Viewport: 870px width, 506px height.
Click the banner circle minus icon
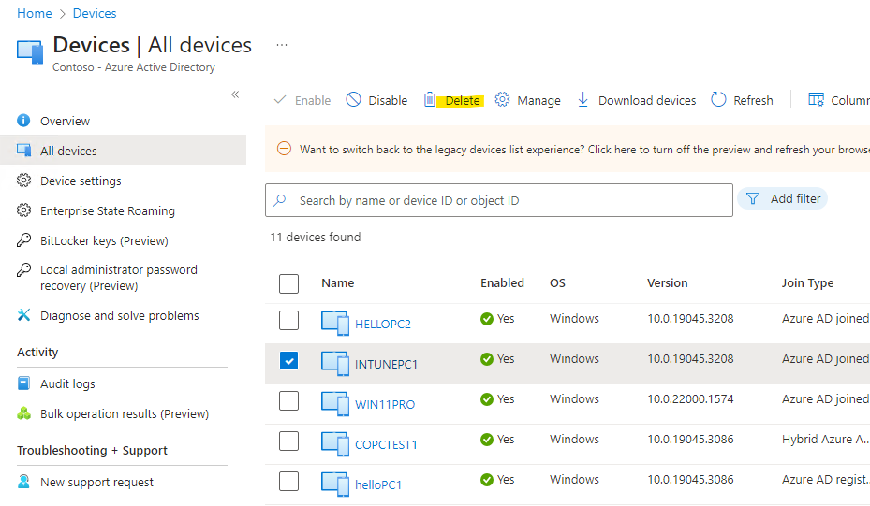coord(284,149)
